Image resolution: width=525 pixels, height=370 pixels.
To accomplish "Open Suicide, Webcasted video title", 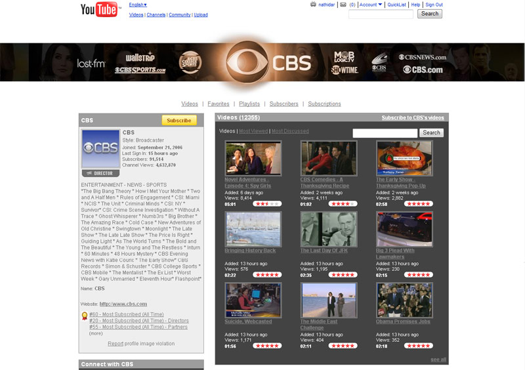I will [x=248, y=321].
